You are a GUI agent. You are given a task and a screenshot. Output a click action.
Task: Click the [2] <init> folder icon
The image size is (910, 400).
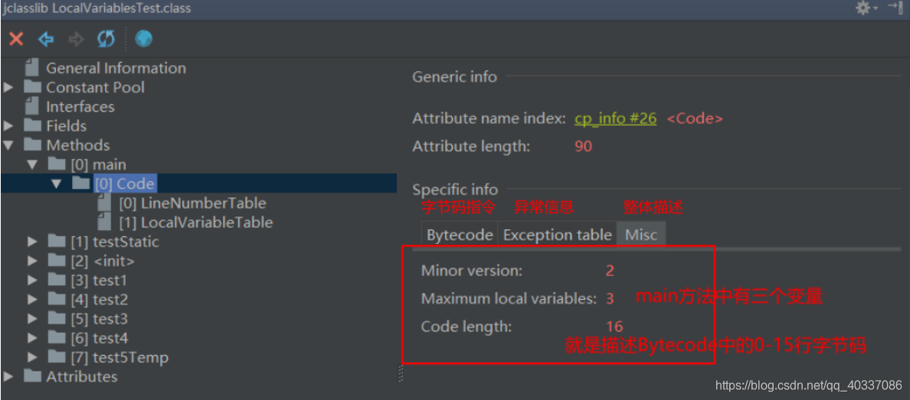coord(57,261)
